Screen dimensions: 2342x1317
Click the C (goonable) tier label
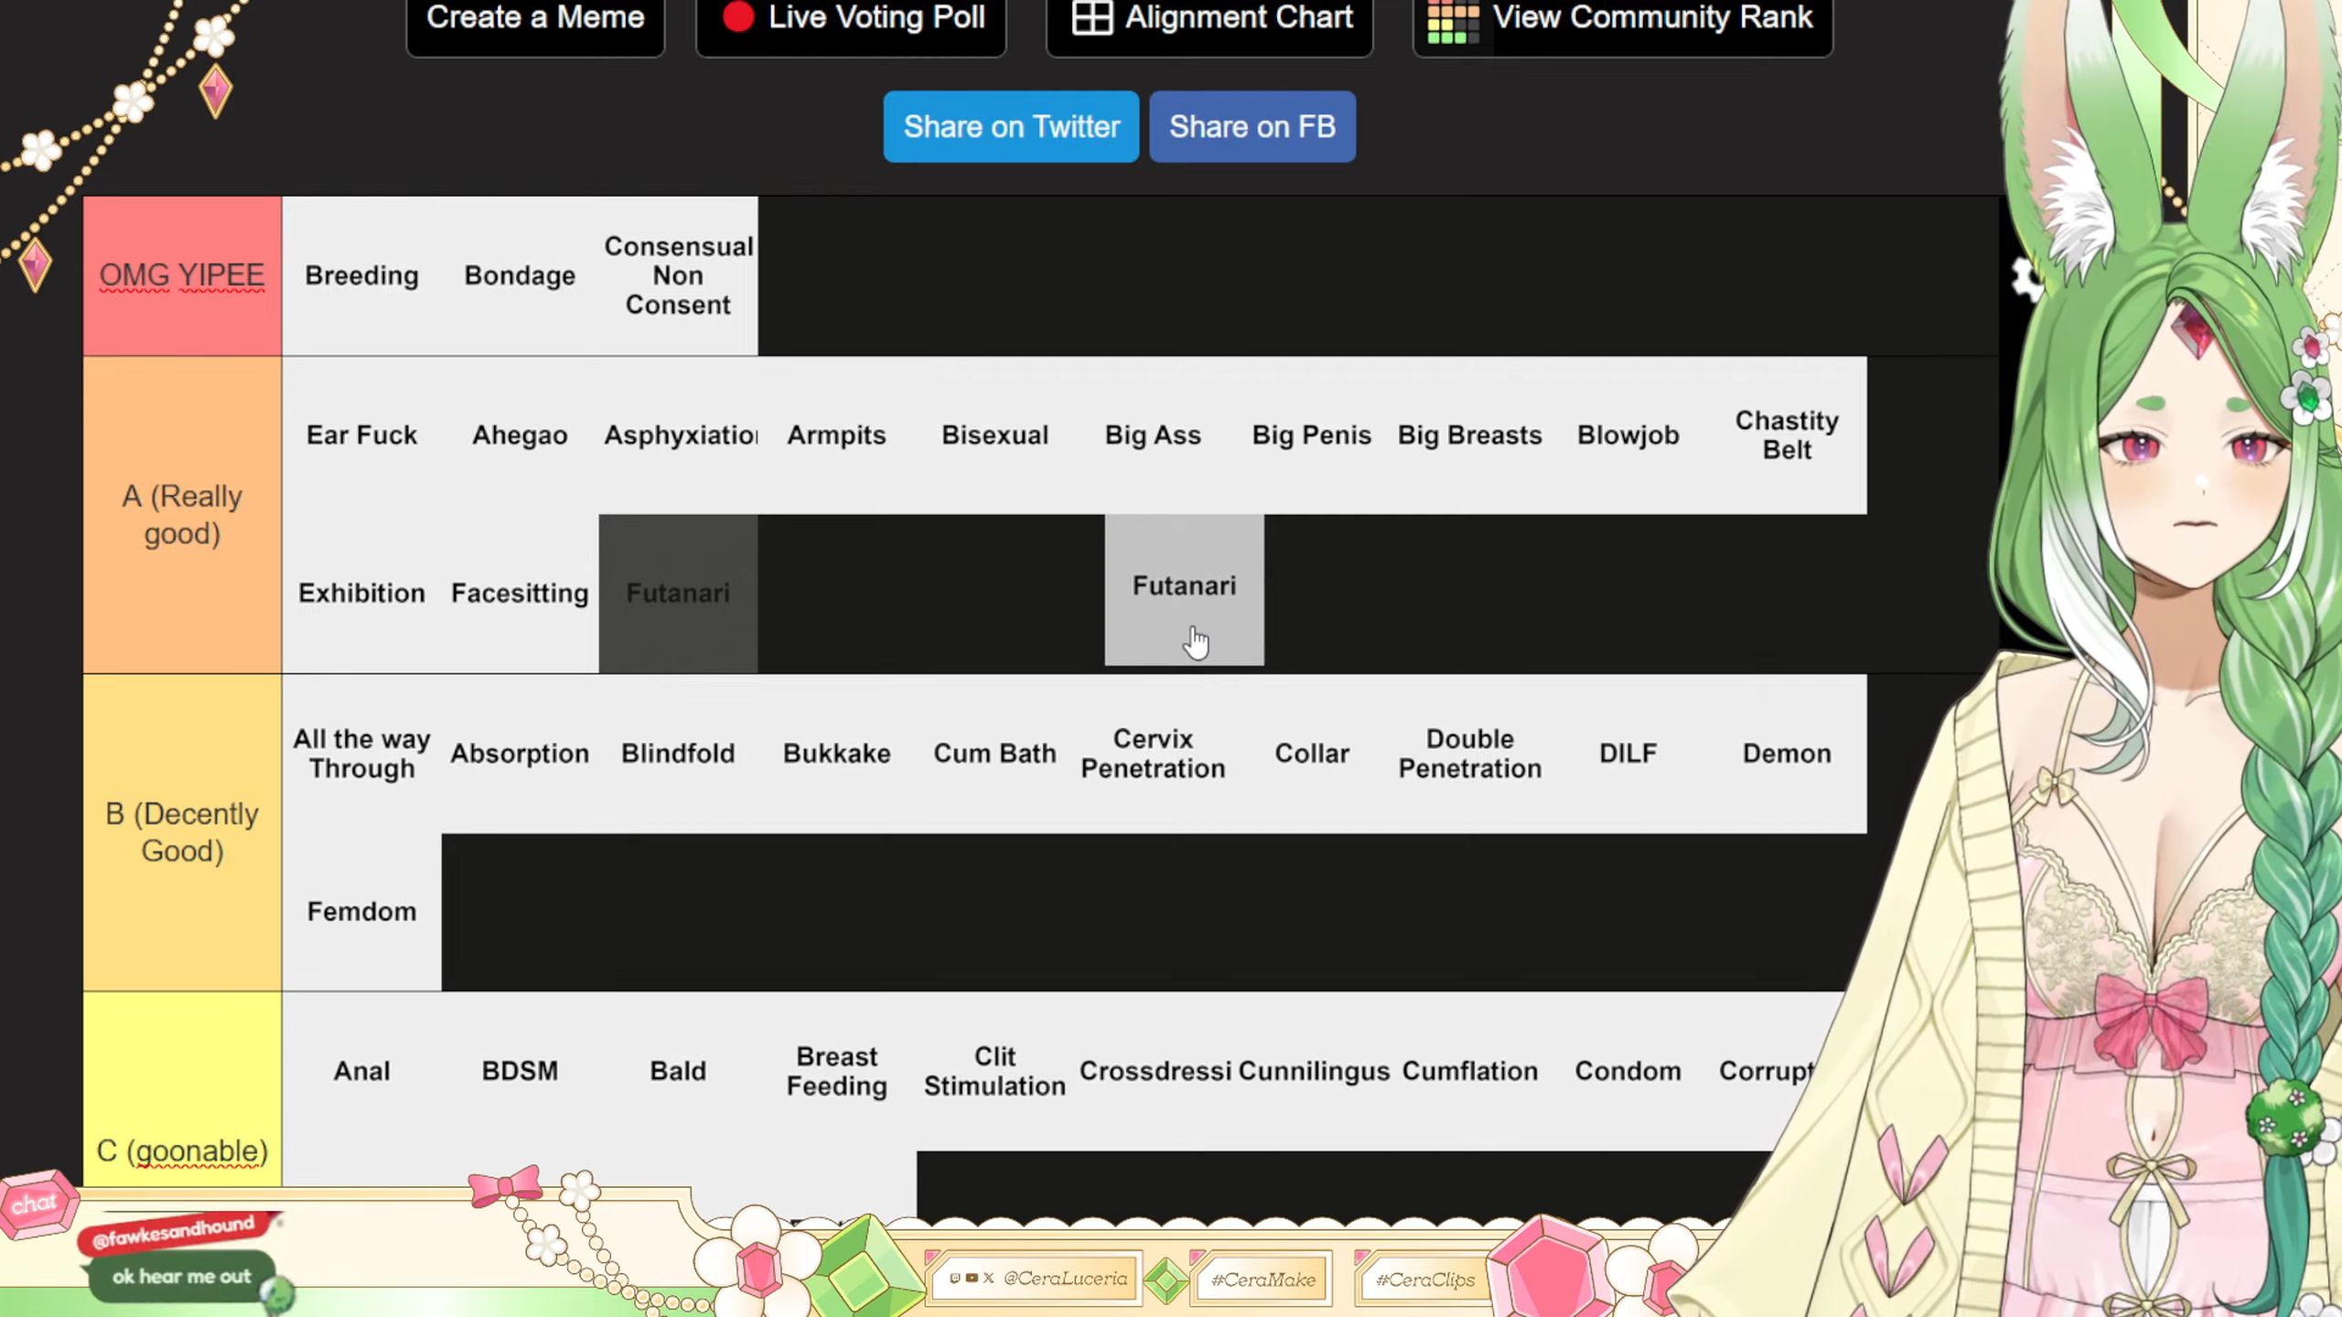tap(182, 1151)
